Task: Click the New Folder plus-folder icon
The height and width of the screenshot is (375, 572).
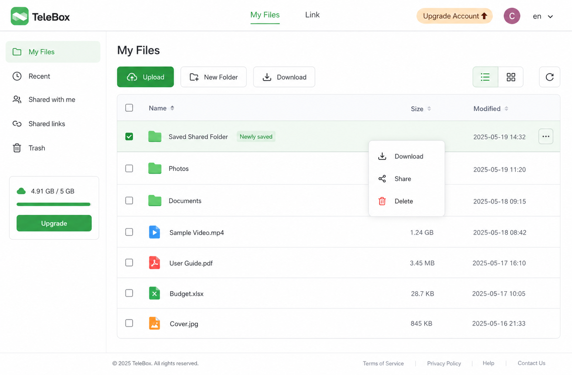Action: (x=194, y=77)
